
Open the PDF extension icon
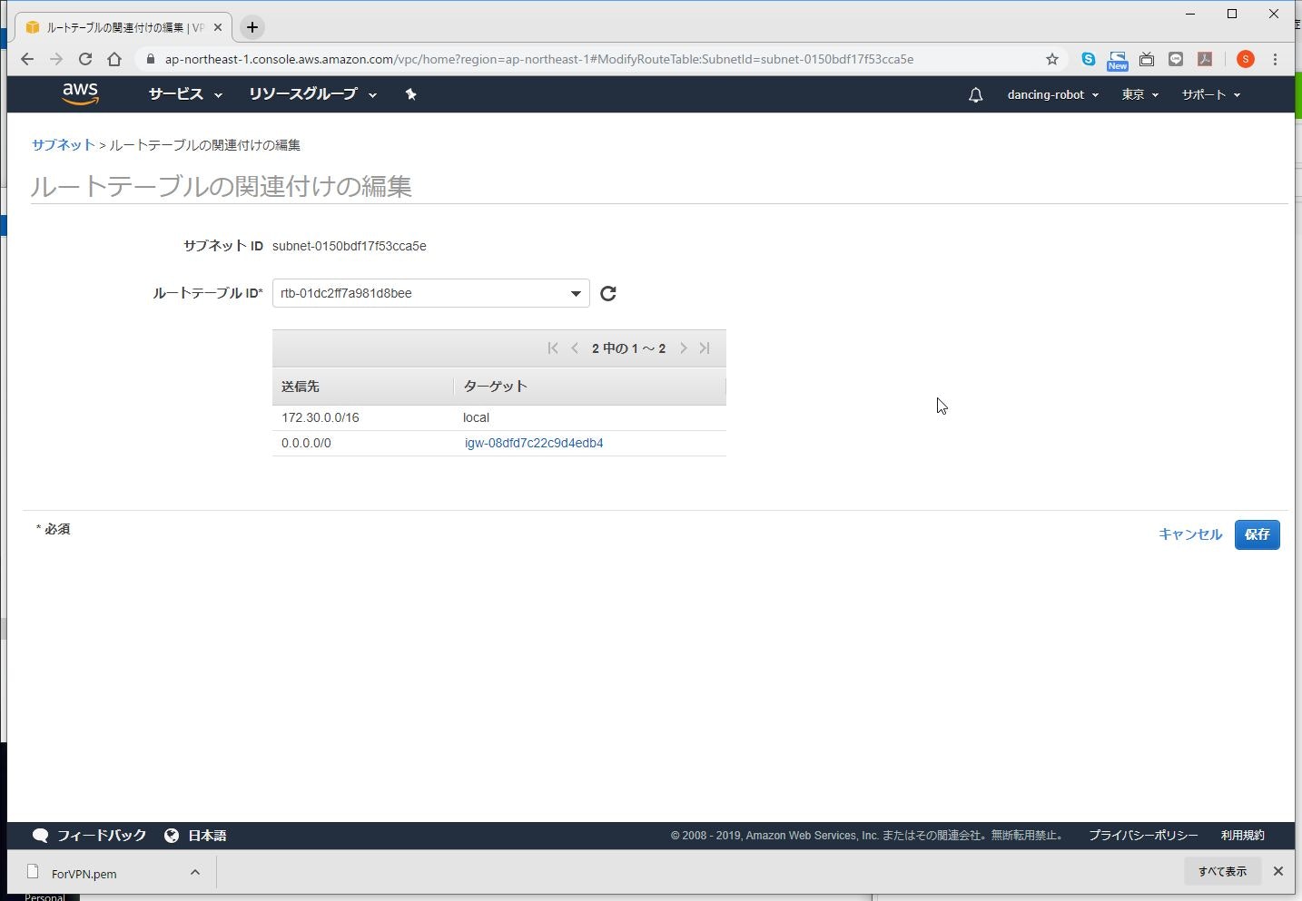[x=1205, y=59]
